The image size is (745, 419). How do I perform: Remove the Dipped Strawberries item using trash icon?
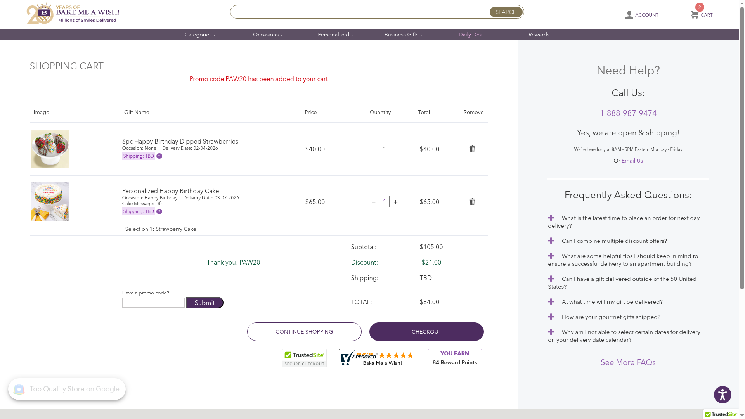click(x=472, y=149)
